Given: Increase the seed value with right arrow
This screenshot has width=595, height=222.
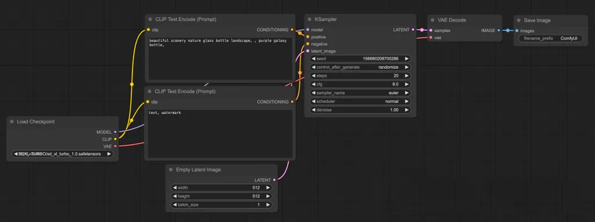Looking at the screenshot, I should point(406,59).
